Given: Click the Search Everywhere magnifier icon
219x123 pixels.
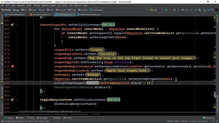Looking at the screenshot, I should [x=213, y=10].
